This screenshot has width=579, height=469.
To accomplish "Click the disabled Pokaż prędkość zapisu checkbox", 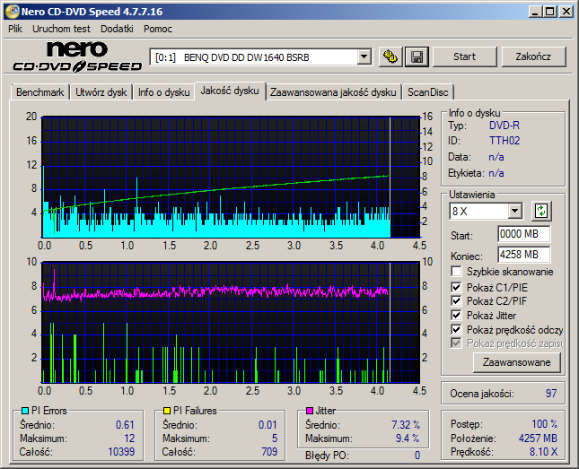I will [456, 343].
